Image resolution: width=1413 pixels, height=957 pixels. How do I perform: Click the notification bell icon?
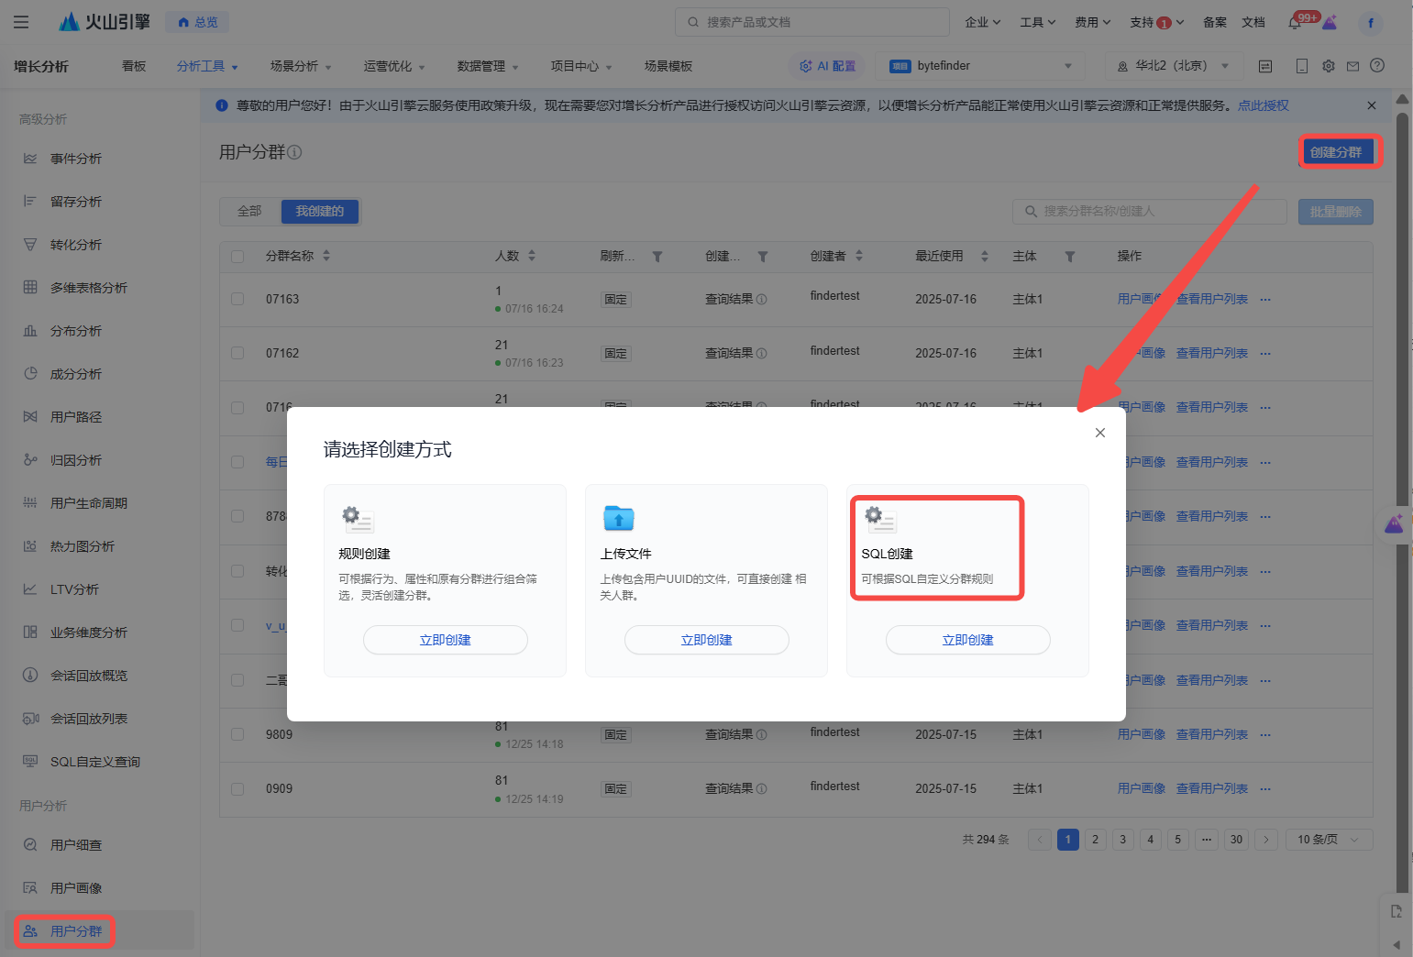pyautogui.click(x=1295, y=23)
